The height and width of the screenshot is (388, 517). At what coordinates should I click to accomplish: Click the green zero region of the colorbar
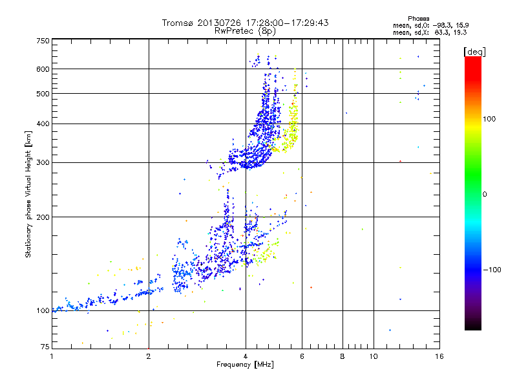click(x=473, y=194)
